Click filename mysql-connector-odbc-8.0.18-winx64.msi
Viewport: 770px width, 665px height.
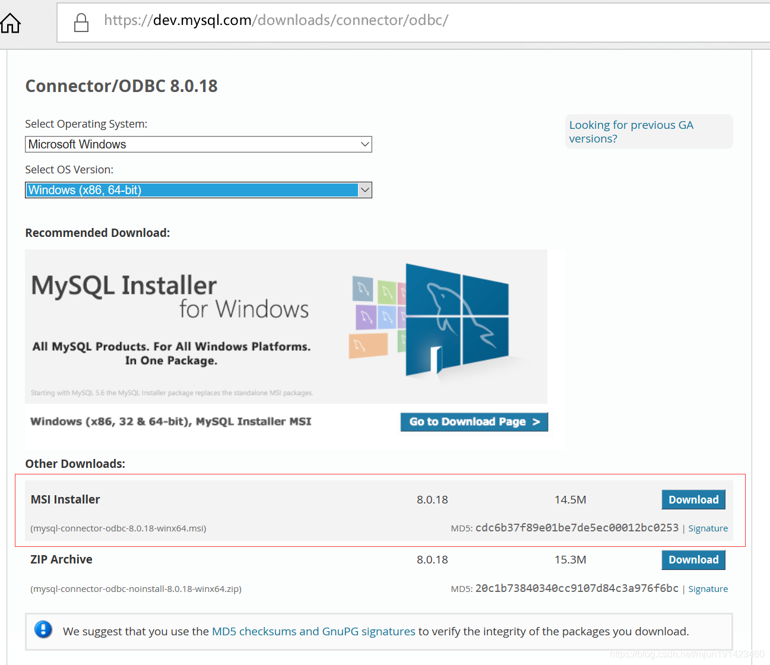(x=118, y=528)
